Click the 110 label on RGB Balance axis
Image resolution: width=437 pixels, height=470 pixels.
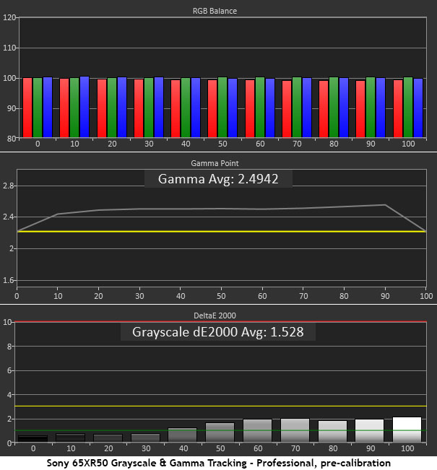click(9, 48)
